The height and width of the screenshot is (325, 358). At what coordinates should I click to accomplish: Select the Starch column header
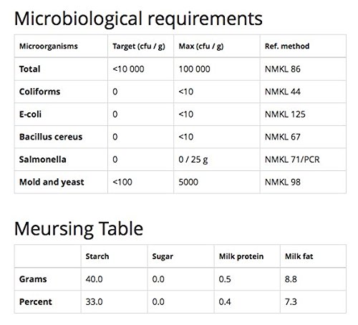97,256
